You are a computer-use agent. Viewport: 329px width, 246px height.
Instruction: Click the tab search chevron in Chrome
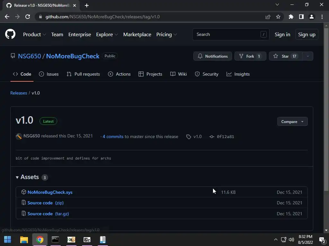pos(277,4)
